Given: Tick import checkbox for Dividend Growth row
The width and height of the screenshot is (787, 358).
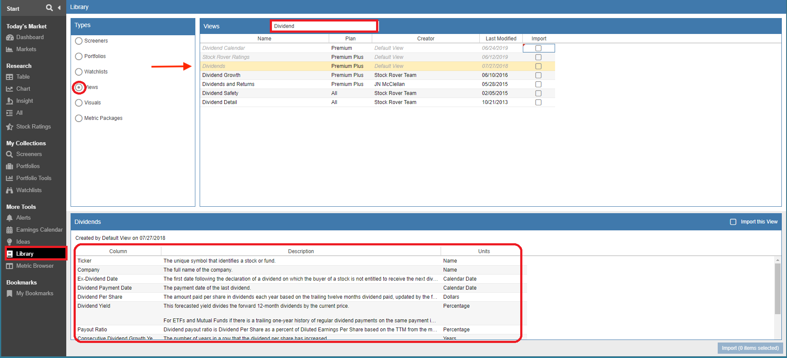Looking at the screenshot, I should (538, 75).
